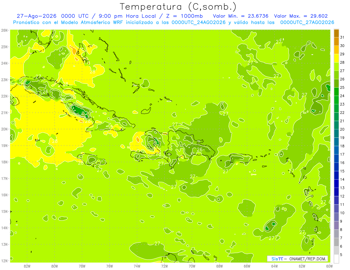This screenshot has width=350, height=270.
Task: Click the 62W longitude axis label
Action: pyautogui.click(x=302, y=266)
